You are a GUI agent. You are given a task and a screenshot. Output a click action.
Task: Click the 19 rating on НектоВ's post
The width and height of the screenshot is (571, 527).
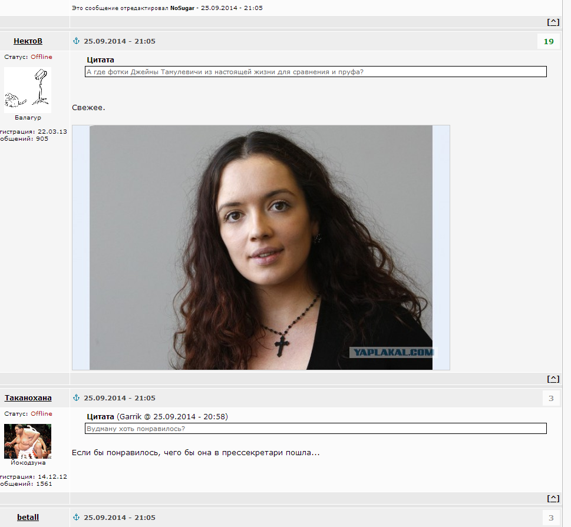click(549, 41)
